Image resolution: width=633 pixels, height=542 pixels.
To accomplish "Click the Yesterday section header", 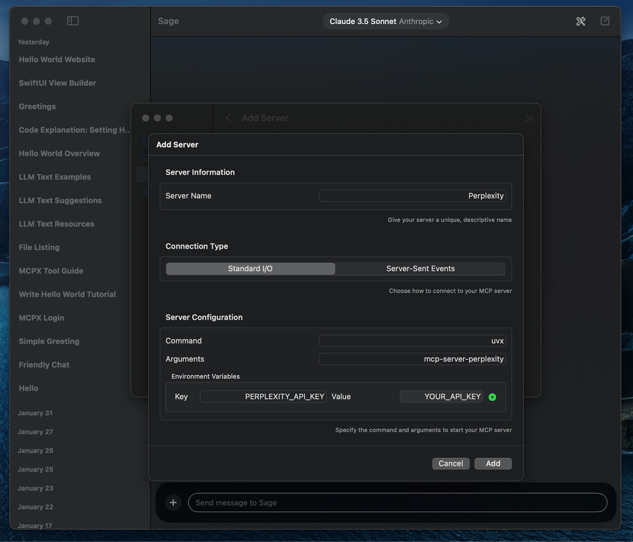I will click(34, 42).
